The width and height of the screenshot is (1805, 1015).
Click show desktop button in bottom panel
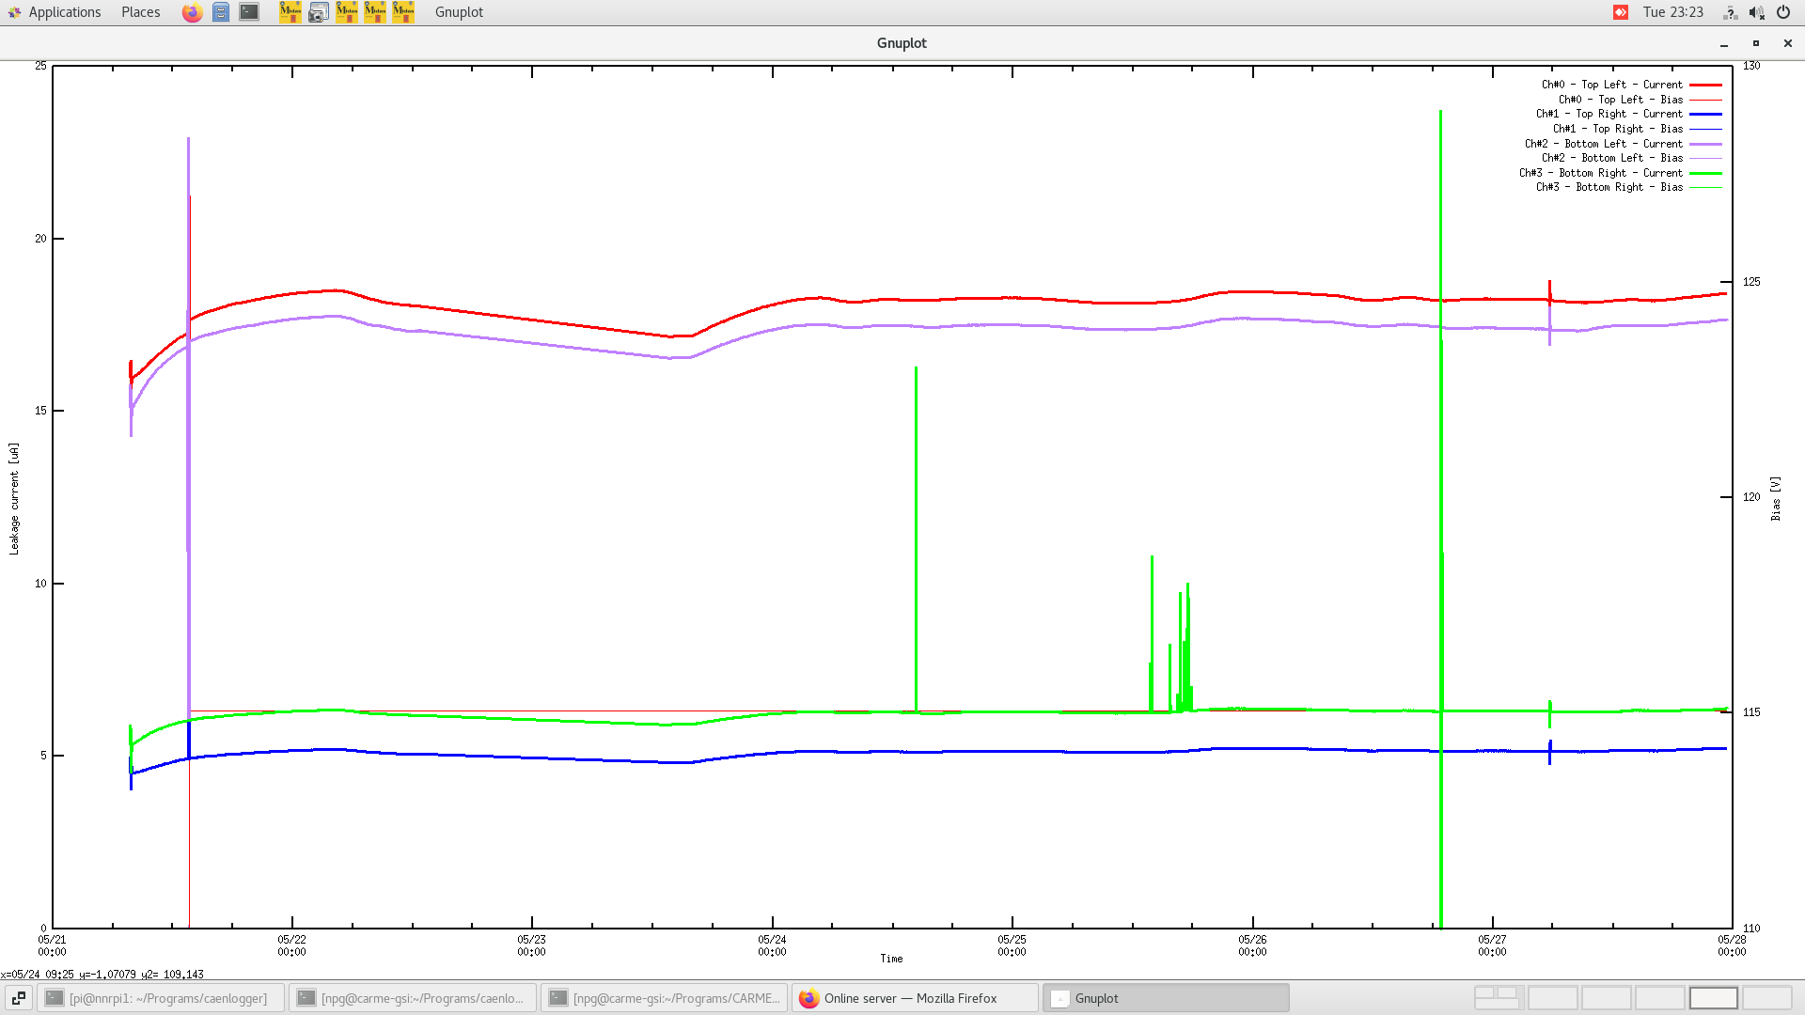18,998
